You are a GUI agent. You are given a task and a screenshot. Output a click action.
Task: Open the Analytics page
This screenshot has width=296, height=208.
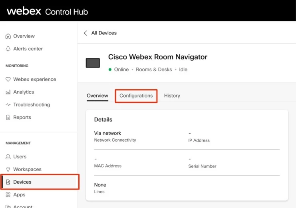click(x=24, y=92)
